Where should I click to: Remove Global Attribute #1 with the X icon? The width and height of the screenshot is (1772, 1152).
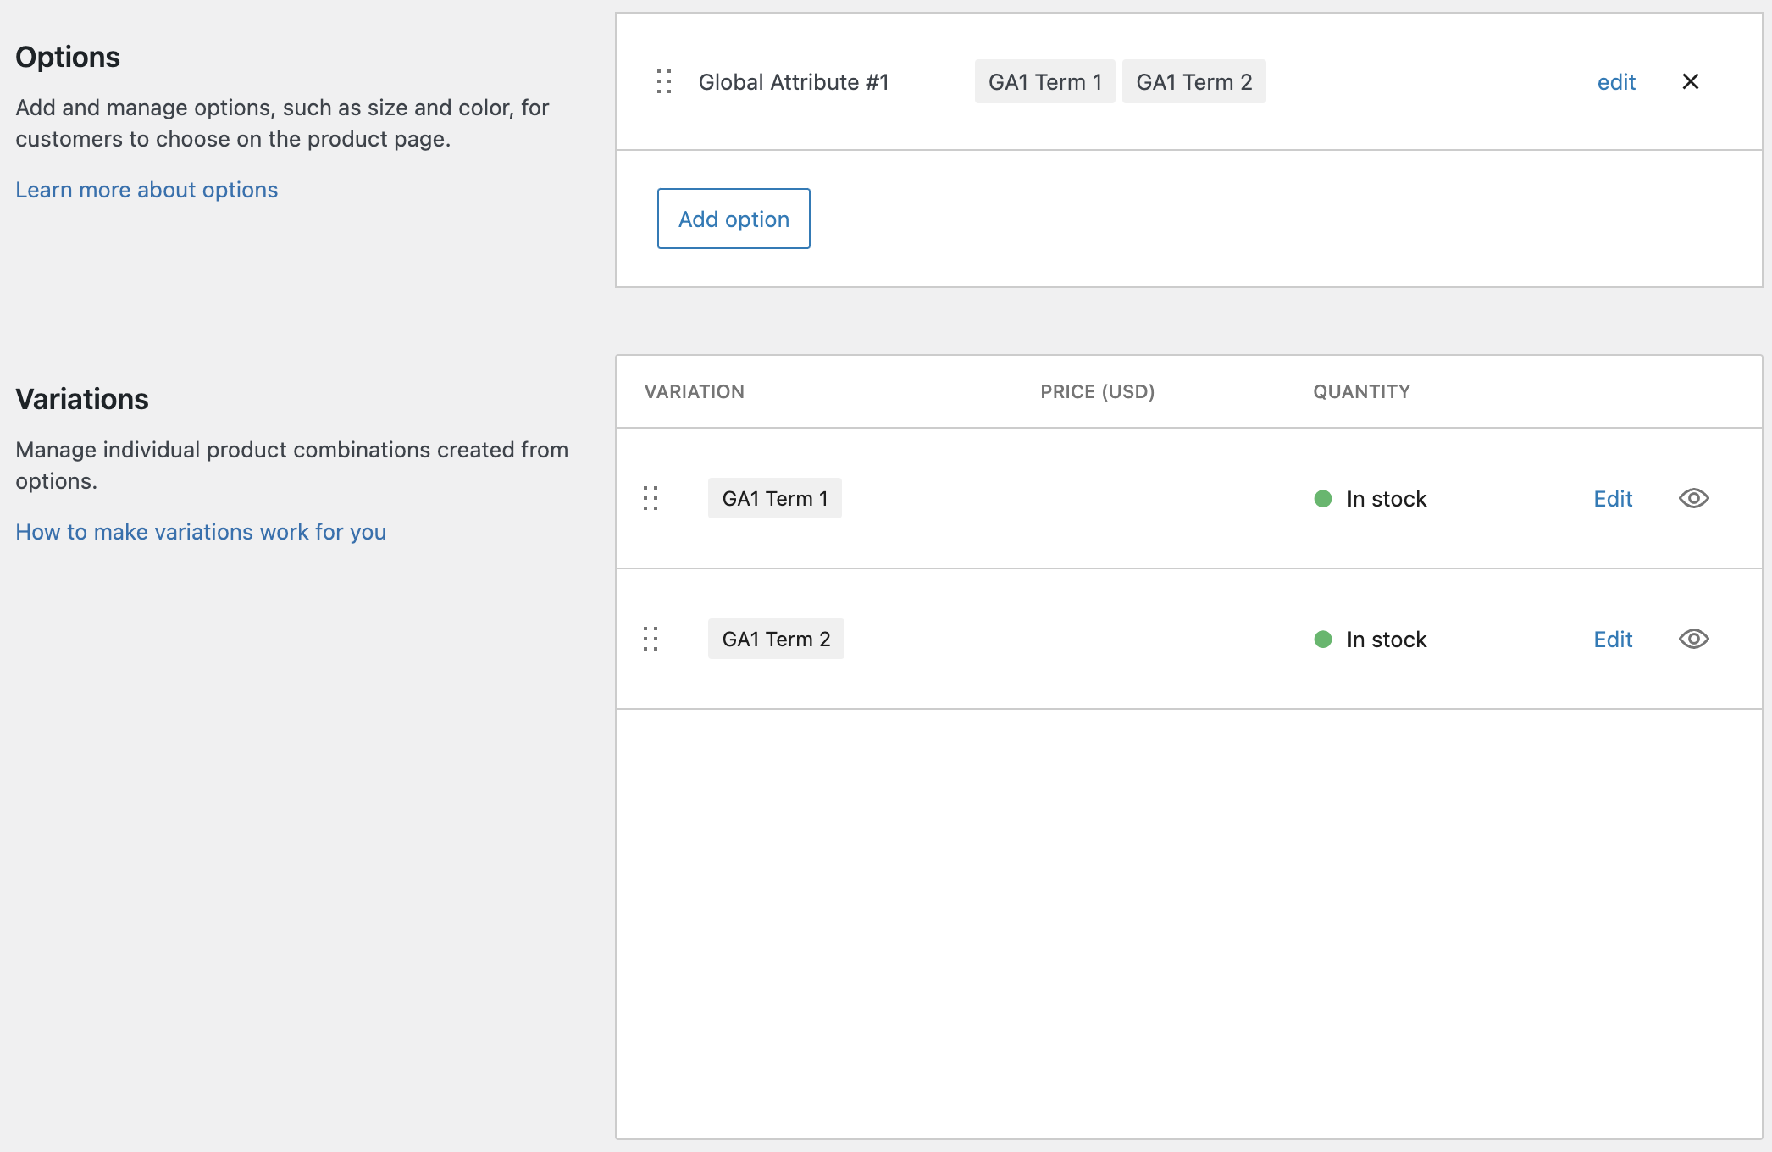point(1691,81)
